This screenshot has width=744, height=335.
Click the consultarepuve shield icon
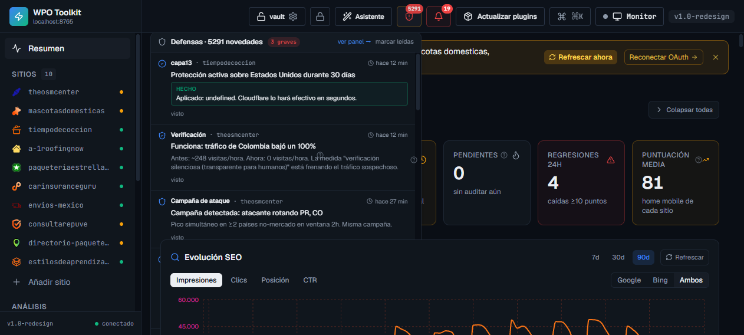[x=17, y=224]
